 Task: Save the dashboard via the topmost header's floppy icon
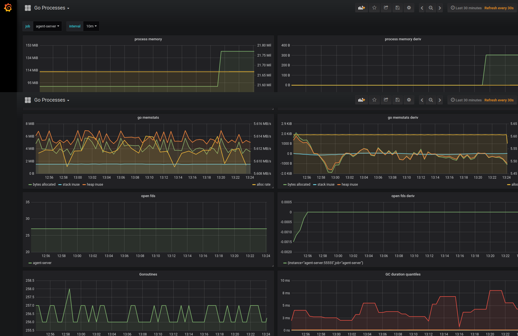(x=397, y=8)
